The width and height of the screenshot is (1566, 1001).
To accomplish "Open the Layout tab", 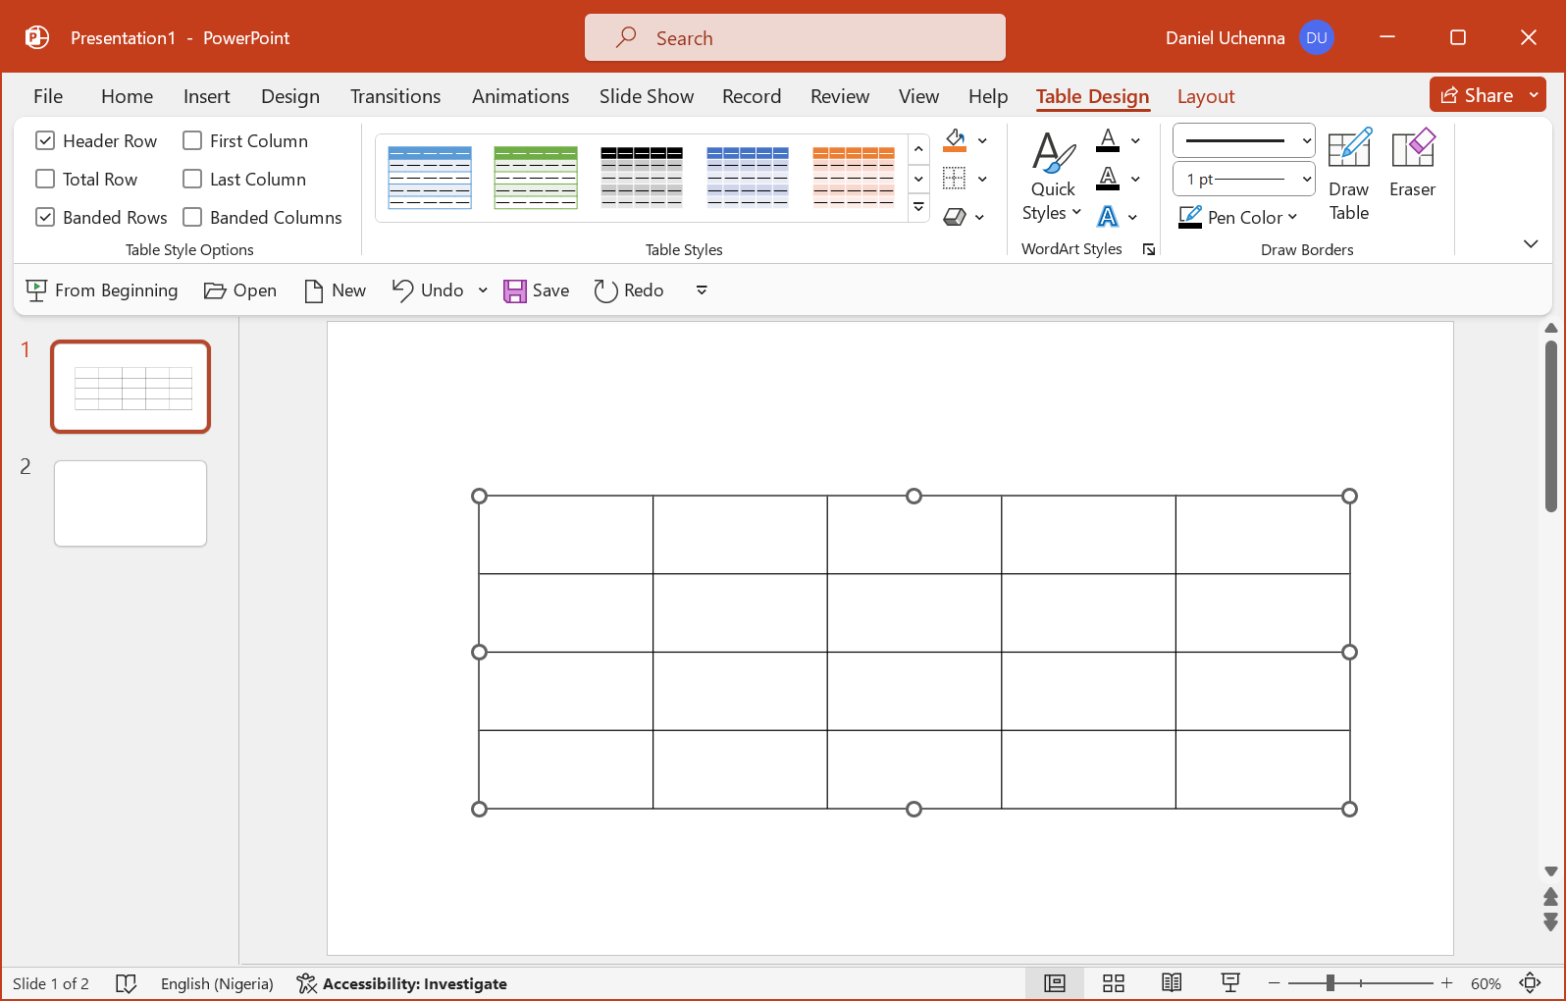I will point(1205,96).
